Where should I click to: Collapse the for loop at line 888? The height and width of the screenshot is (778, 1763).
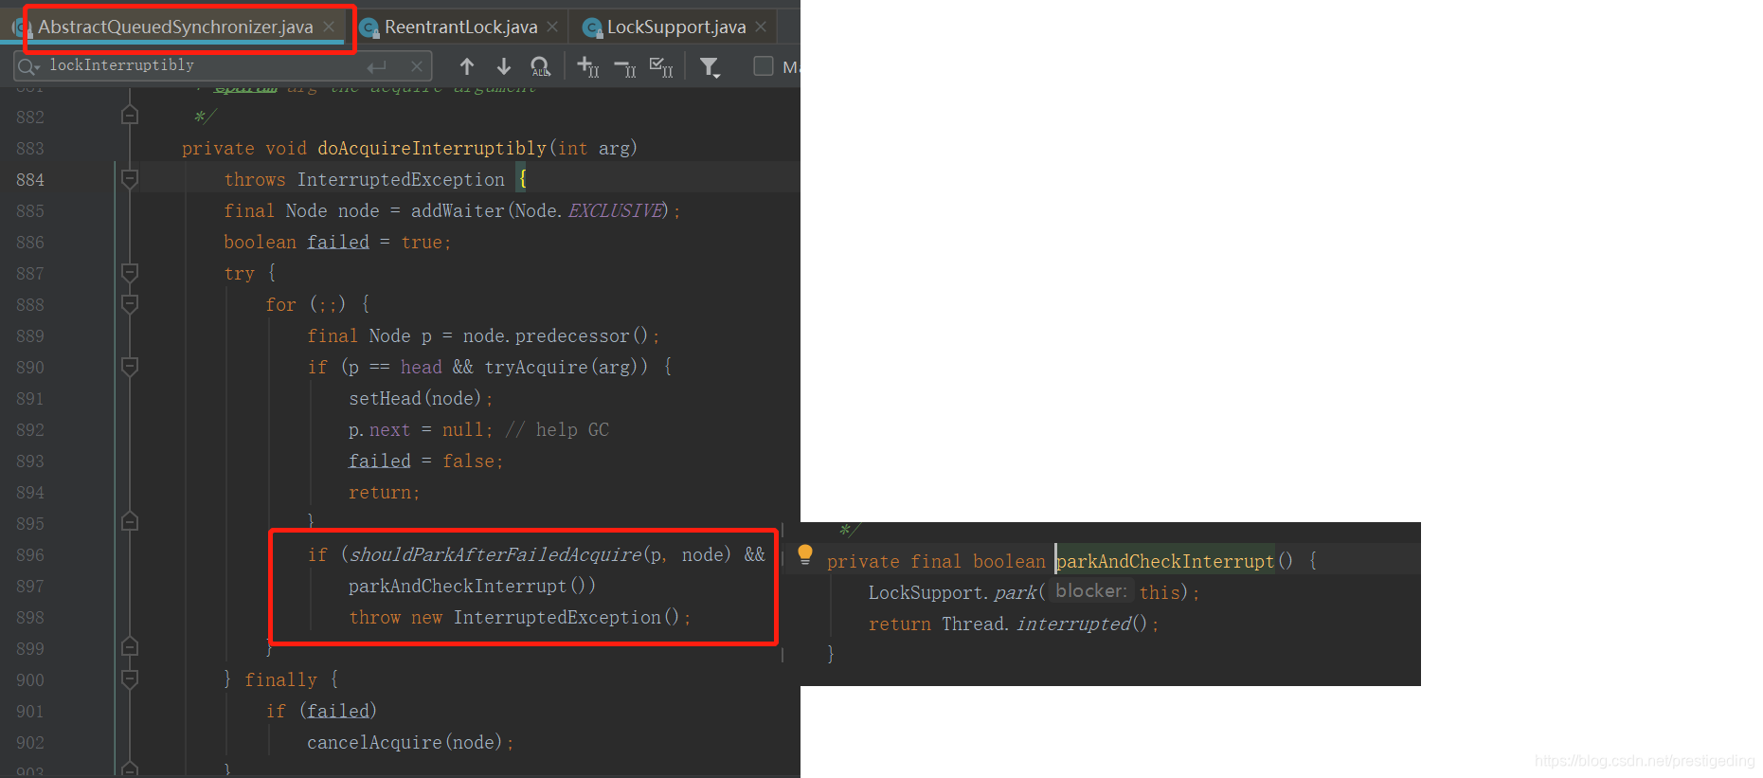(x=130, y=303)
